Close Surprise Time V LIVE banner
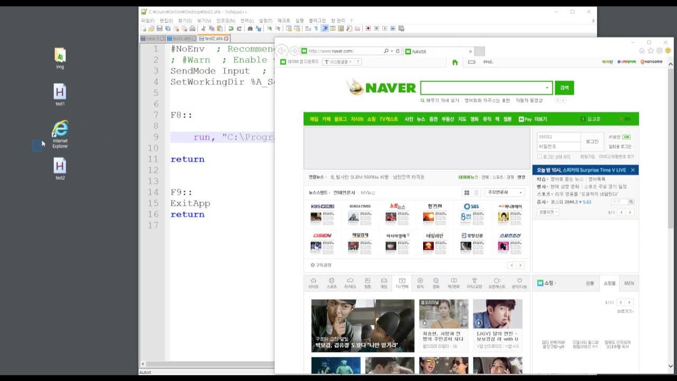The height and width of the screenshot is (381, 677). 633,170
